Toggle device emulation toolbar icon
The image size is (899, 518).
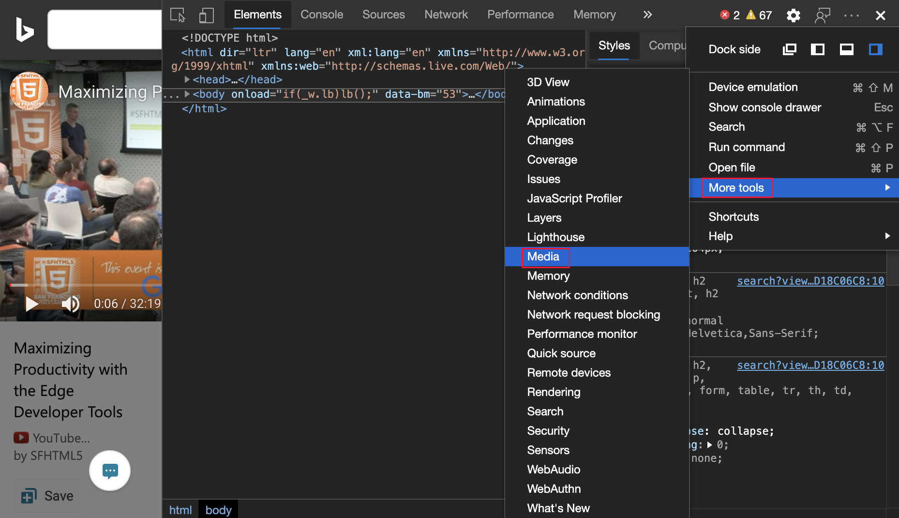pyautogui.click(x=206, y=15)
